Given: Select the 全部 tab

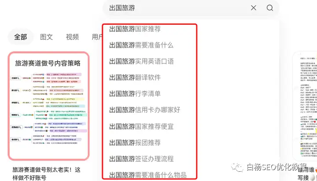Looking at the screenshot, I should coord(20,37).
